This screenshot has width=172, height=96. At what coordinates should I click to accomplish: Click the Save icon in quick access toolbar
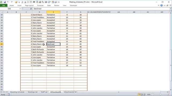click(x=5, y=2)
